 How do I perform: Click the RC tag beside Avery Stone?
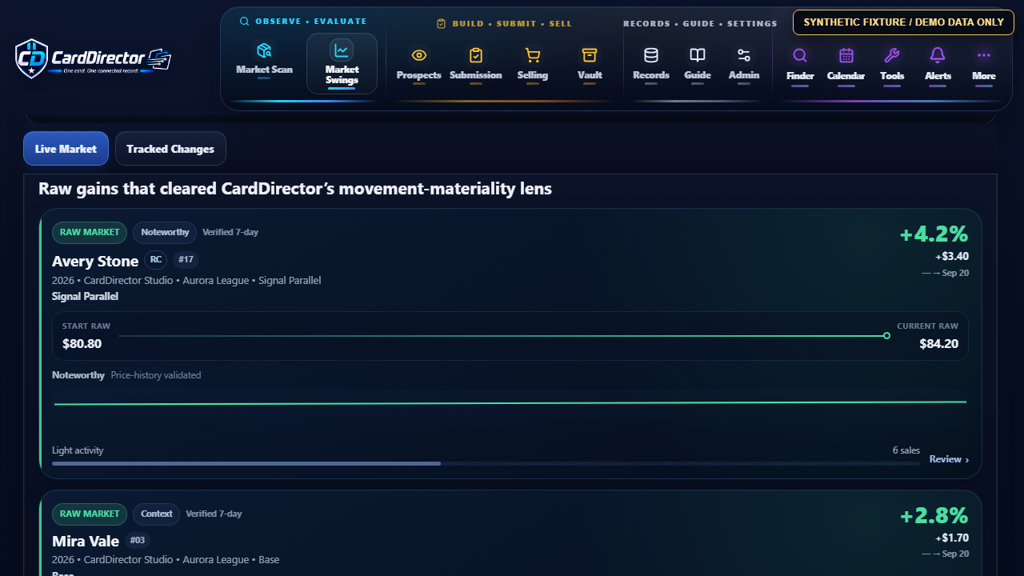pos(155,259)
